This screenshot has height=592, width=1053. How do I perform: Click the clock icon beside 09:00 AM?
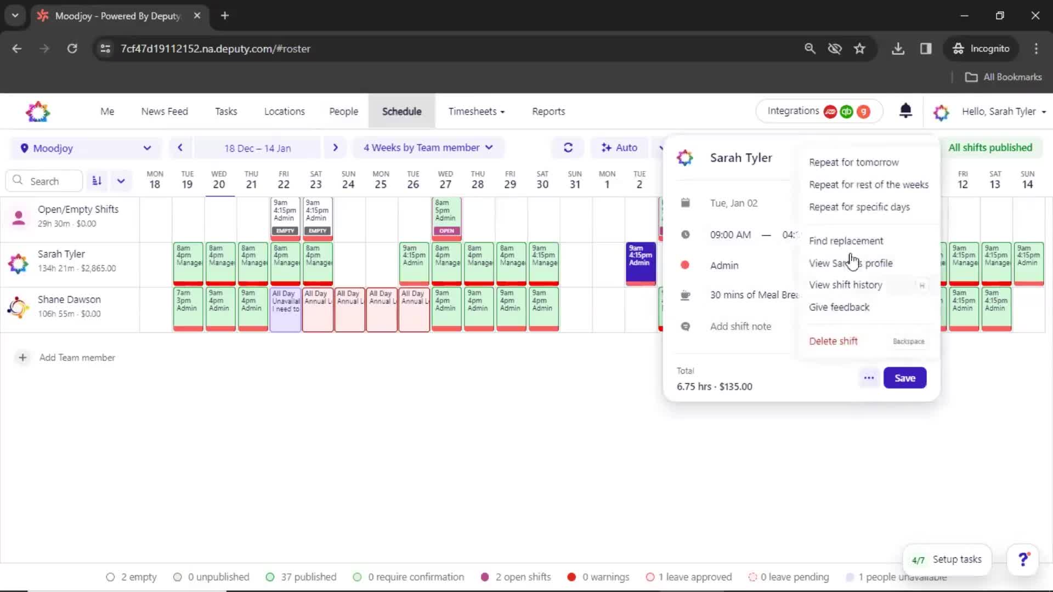(686, 235)
